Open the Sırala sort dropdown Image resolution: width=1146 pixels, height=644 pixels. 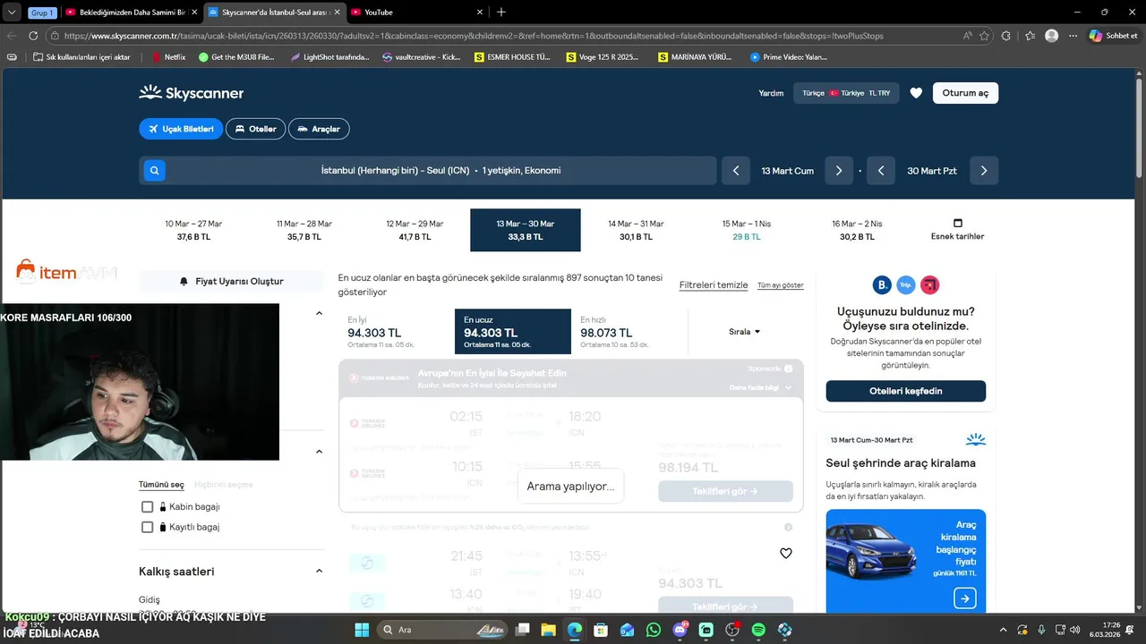point(745,332)
